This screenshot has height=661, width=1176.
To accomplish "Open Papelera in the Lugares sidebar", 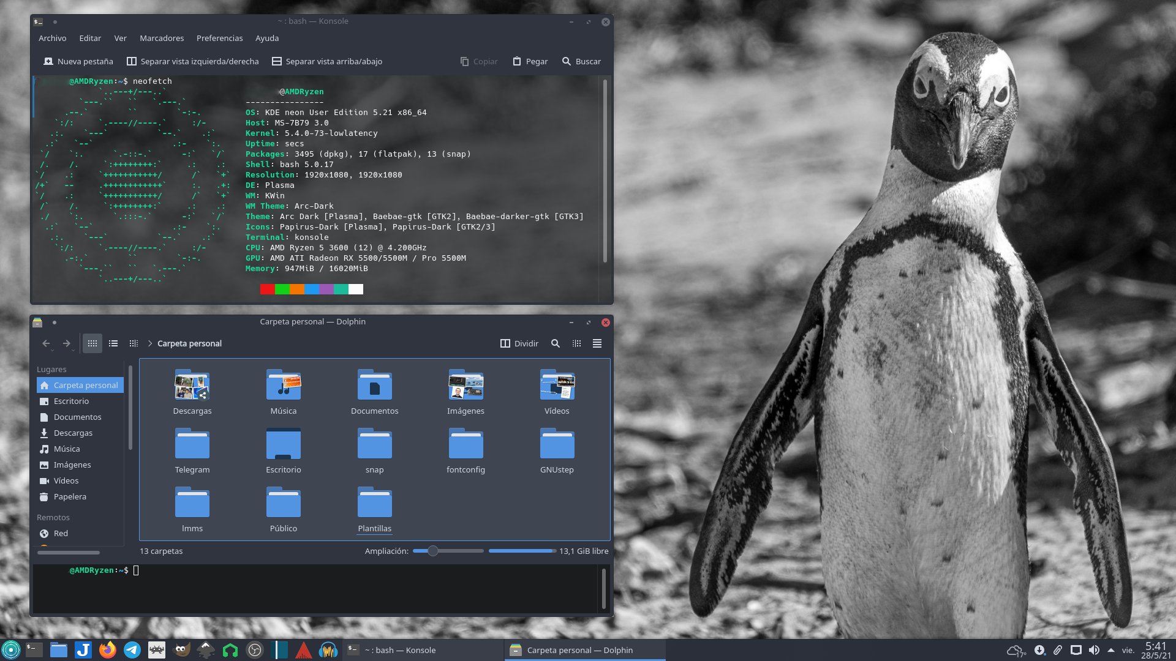I will click(70, 496).
